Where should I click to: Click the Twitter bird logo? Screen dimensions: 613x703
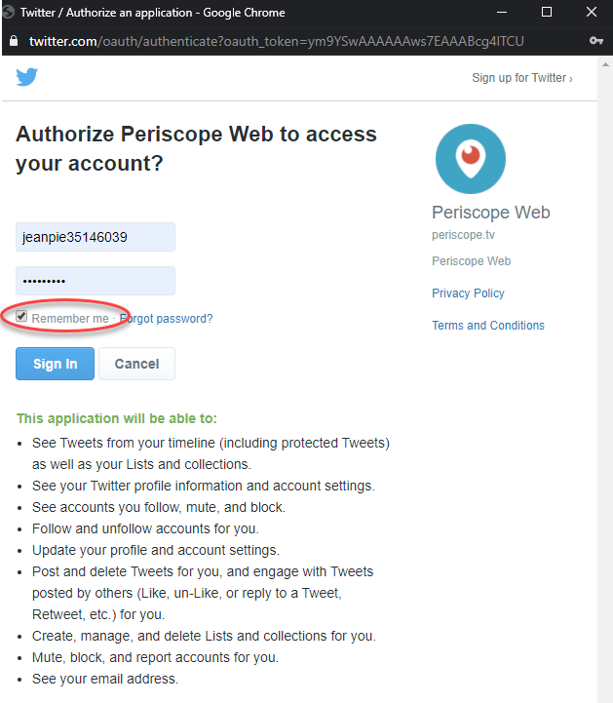[27, 77]
